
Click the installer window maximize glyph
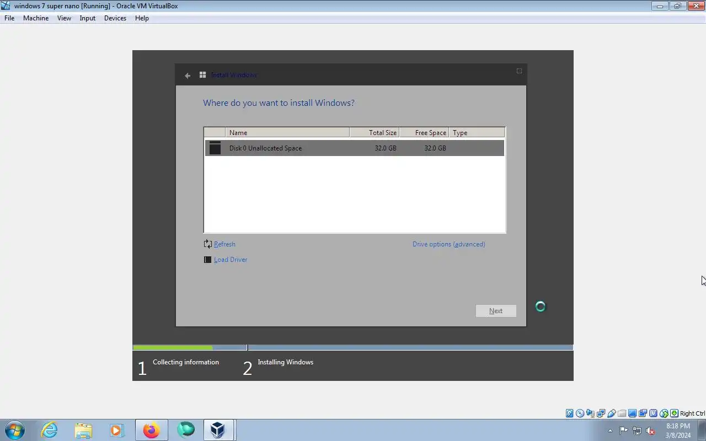519,71
